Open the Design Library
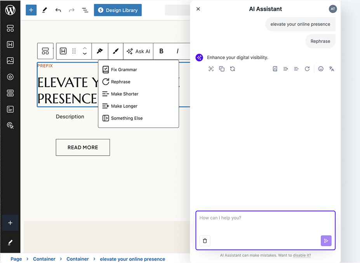Image resolution: width=360 pixels, height=263 pixels. tap(118, 10)
